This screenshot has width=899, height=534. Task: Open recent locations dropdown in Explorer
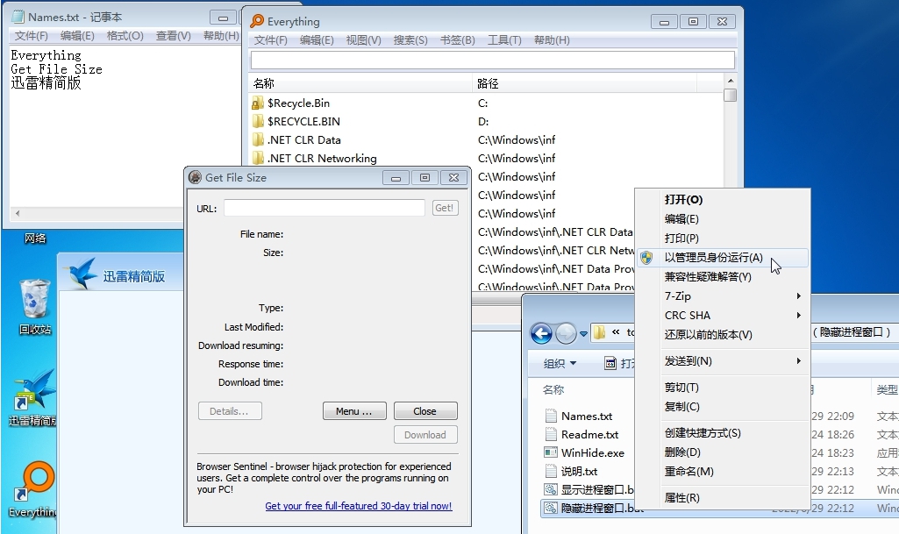coord(583,333)
